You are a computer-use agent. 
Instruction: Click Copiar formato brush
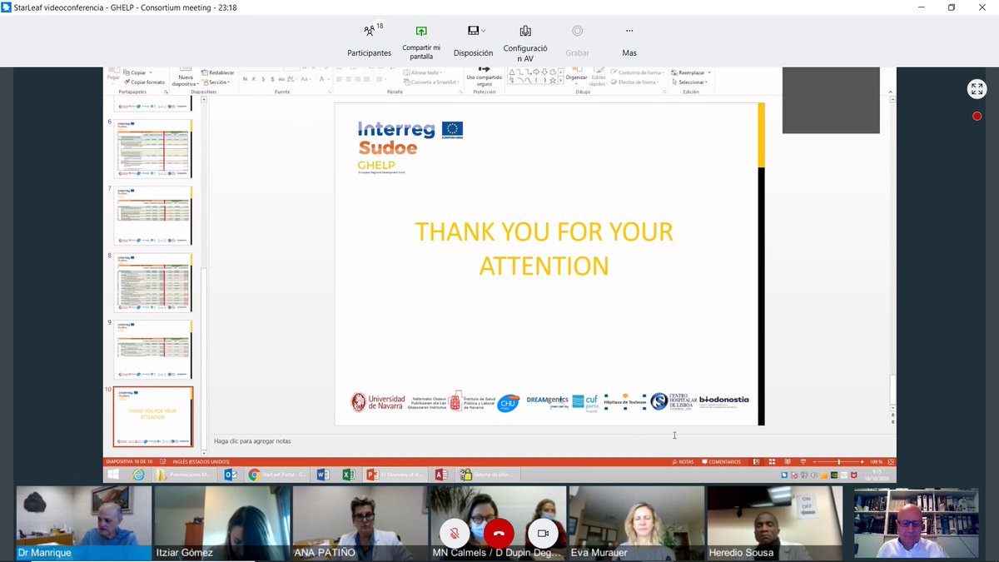point(145,82)
